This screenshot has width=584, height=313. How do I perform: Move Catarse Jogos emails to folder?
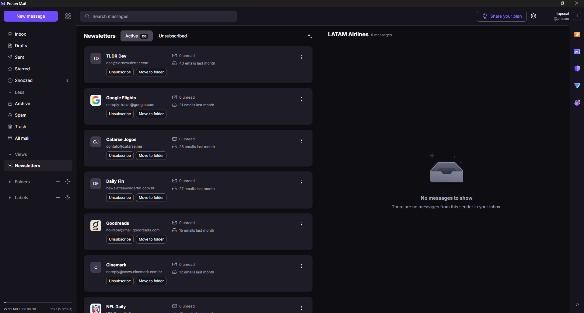coord(151,156)
